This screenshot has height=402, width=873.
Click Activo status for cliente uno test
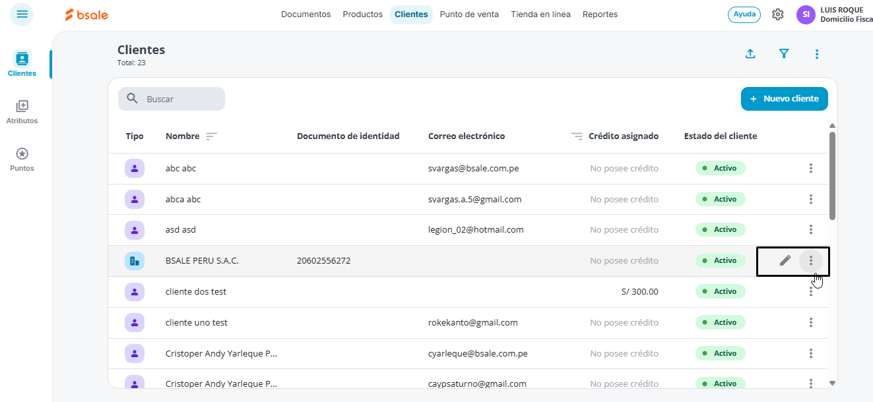(x=721, y=322)
